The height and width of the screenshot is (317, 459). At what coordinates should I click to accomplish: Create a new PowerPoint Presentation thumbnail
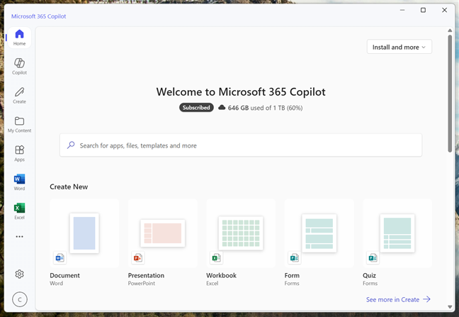[162, 233]
